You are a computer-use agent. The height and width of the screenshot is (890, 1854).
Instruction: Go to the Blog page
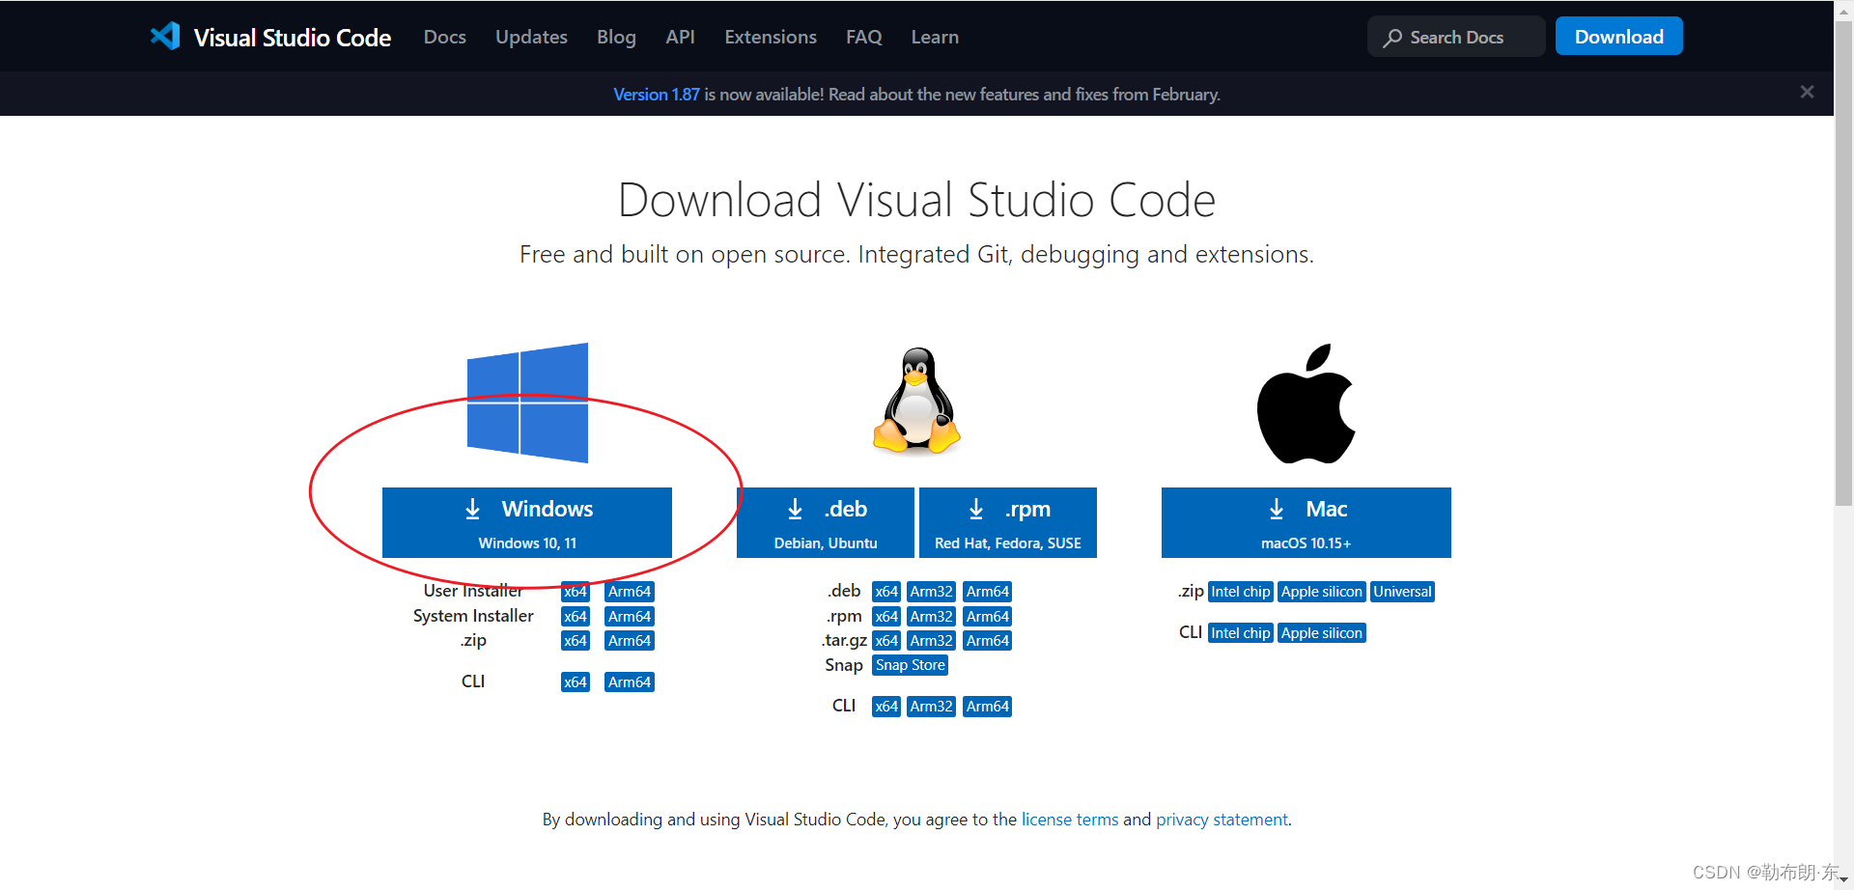click(616, 37)
